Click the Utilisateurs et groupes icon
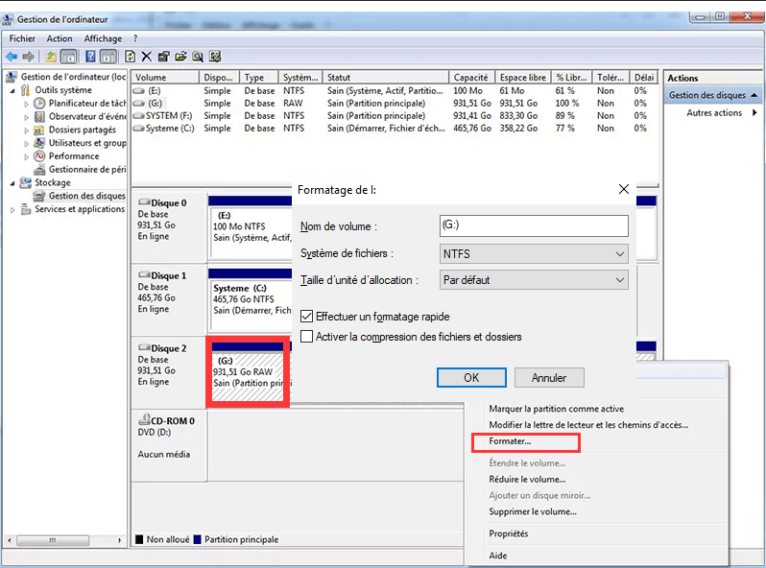This screenshot has height=568, width=766. click(x=39, y=143)
